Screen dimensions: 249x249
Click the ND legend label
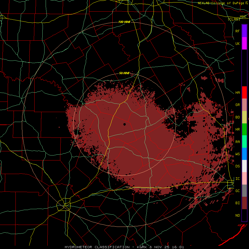click(238, 216)
